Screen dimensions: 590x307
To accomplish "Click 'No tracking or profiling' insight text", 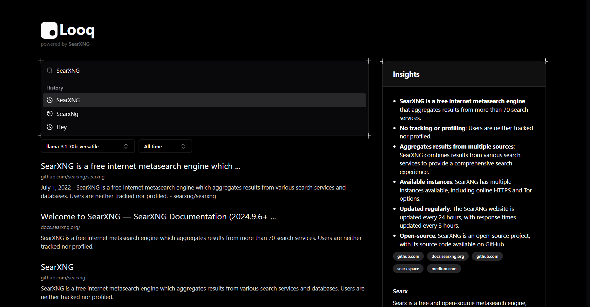I will (432, 128).
